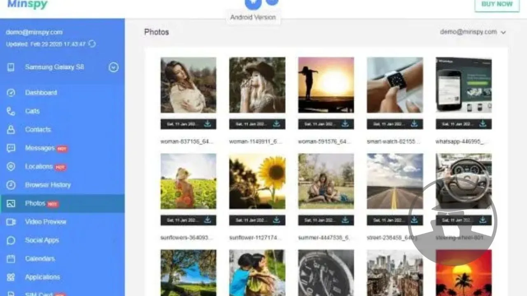Open the sunflowers field photo thumbnail
This screenshot has height=296, width=527.
point(188,181)
